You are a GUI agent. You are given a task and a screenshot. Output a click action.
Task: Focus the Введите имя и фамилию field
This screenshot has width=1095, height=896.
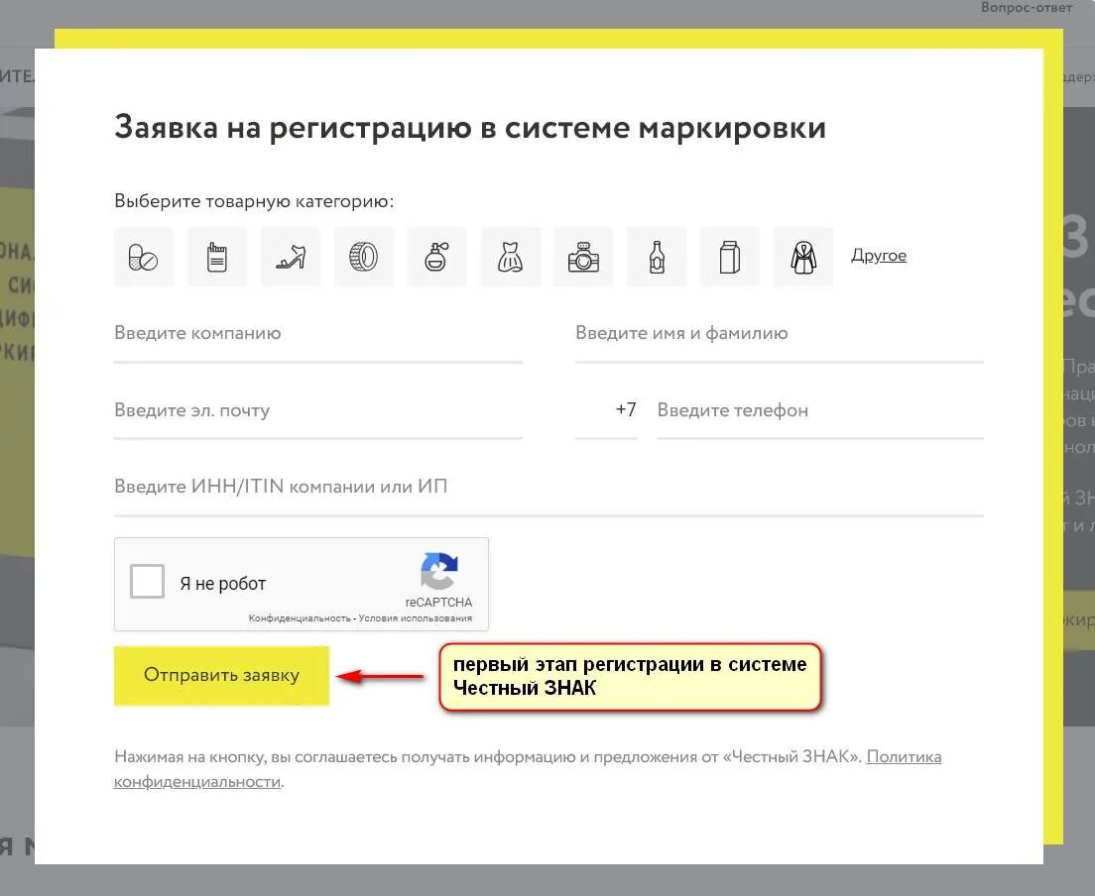(x=780, y=336)
